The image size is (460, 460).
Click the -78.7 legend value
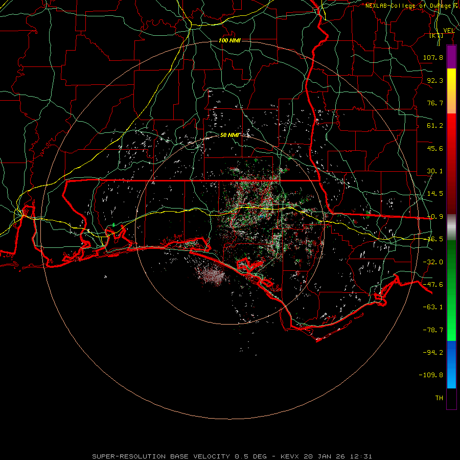pos(433,330)
